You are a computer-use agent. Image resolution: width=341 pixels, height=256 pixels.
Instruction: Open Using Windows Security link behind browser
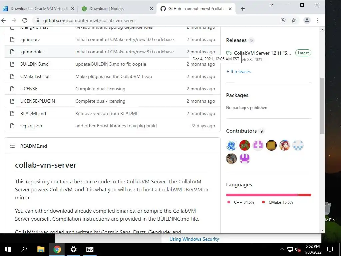(194, 239)
